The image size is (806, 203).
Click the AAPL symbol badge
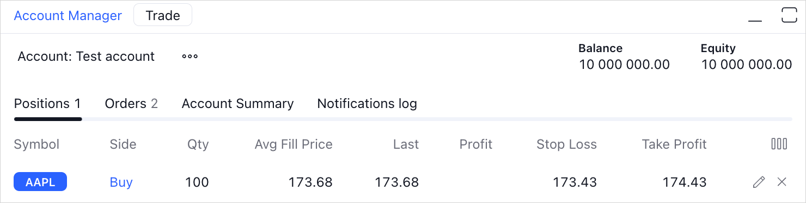coord(40,182)
